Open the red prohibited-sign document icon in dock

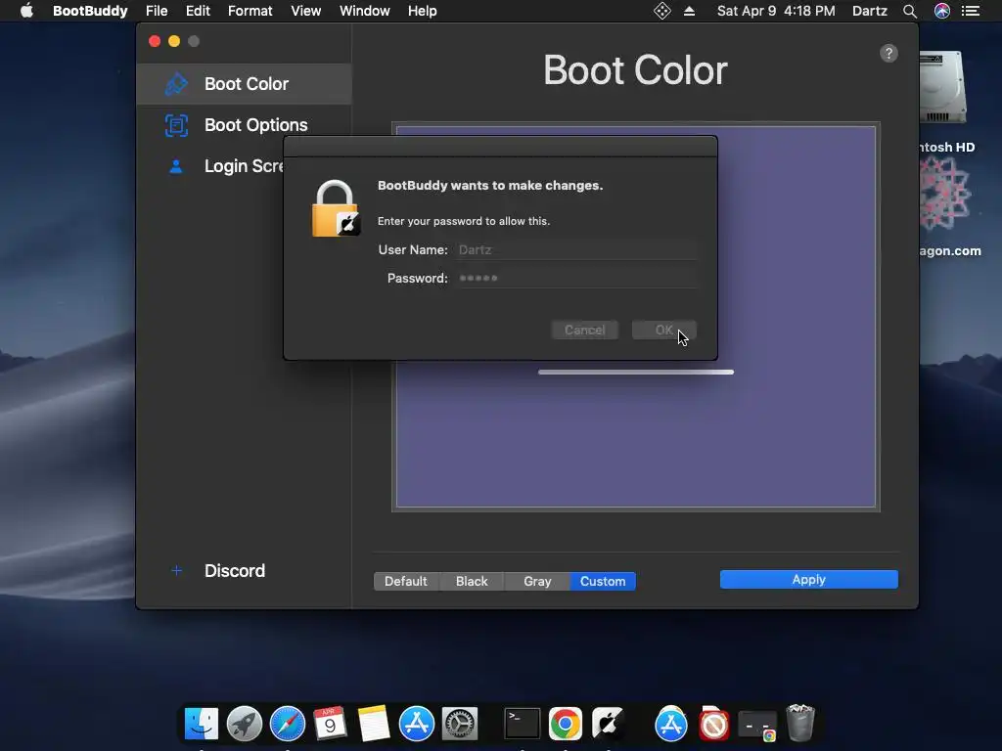(713, 724)
